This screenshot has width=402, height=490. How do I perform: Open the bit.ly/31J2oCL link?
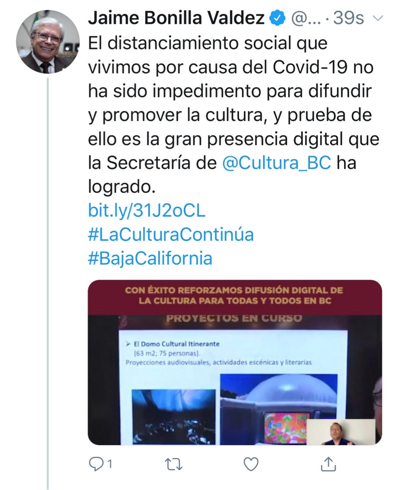click(x=147, y=211)
